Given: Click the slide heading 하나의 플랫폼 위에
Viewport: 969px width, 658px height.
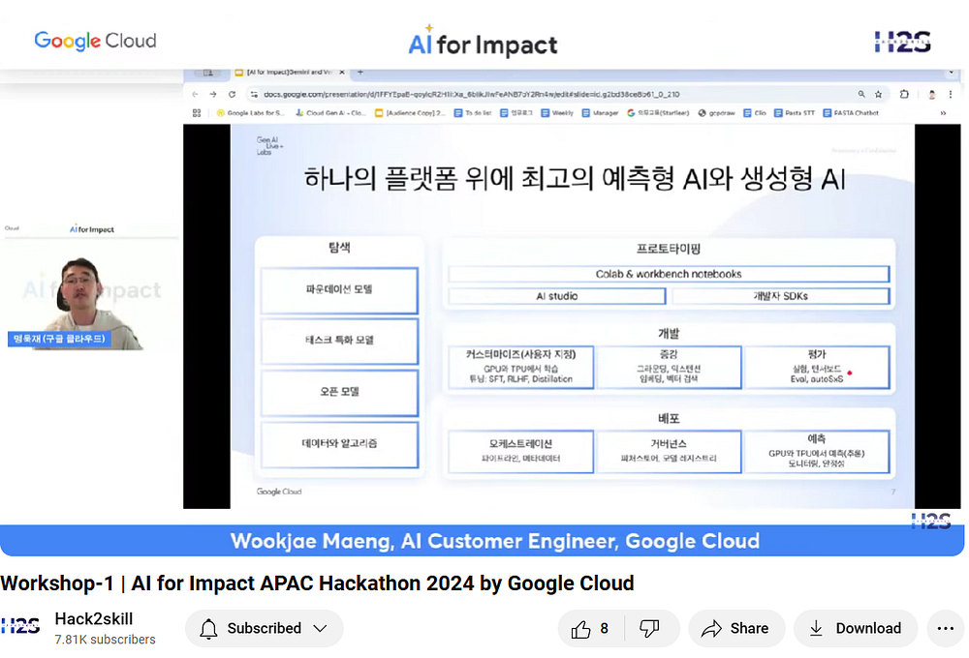Looking at the screenshot, I should 575,179.
